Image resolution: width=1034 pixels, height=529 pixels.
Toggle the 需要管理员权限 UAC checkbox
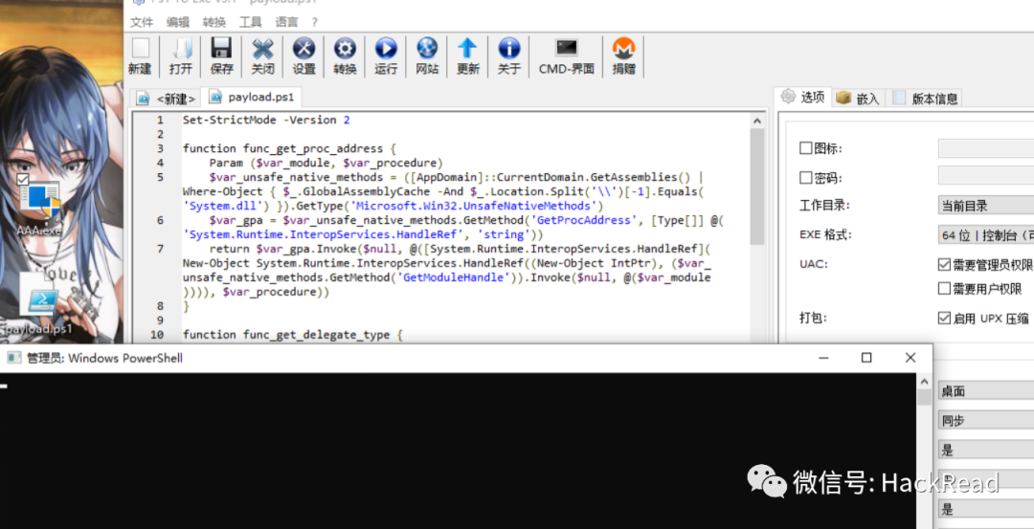click(944, 264)
